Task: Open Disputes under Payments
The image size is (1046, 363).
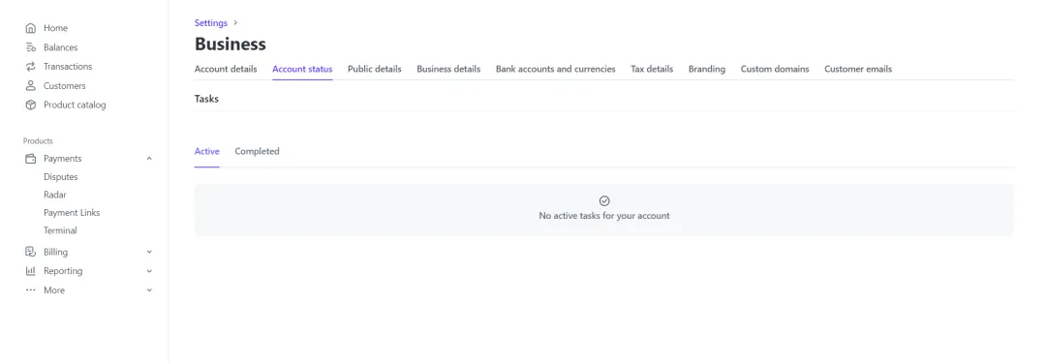Action: pos(61,177)
